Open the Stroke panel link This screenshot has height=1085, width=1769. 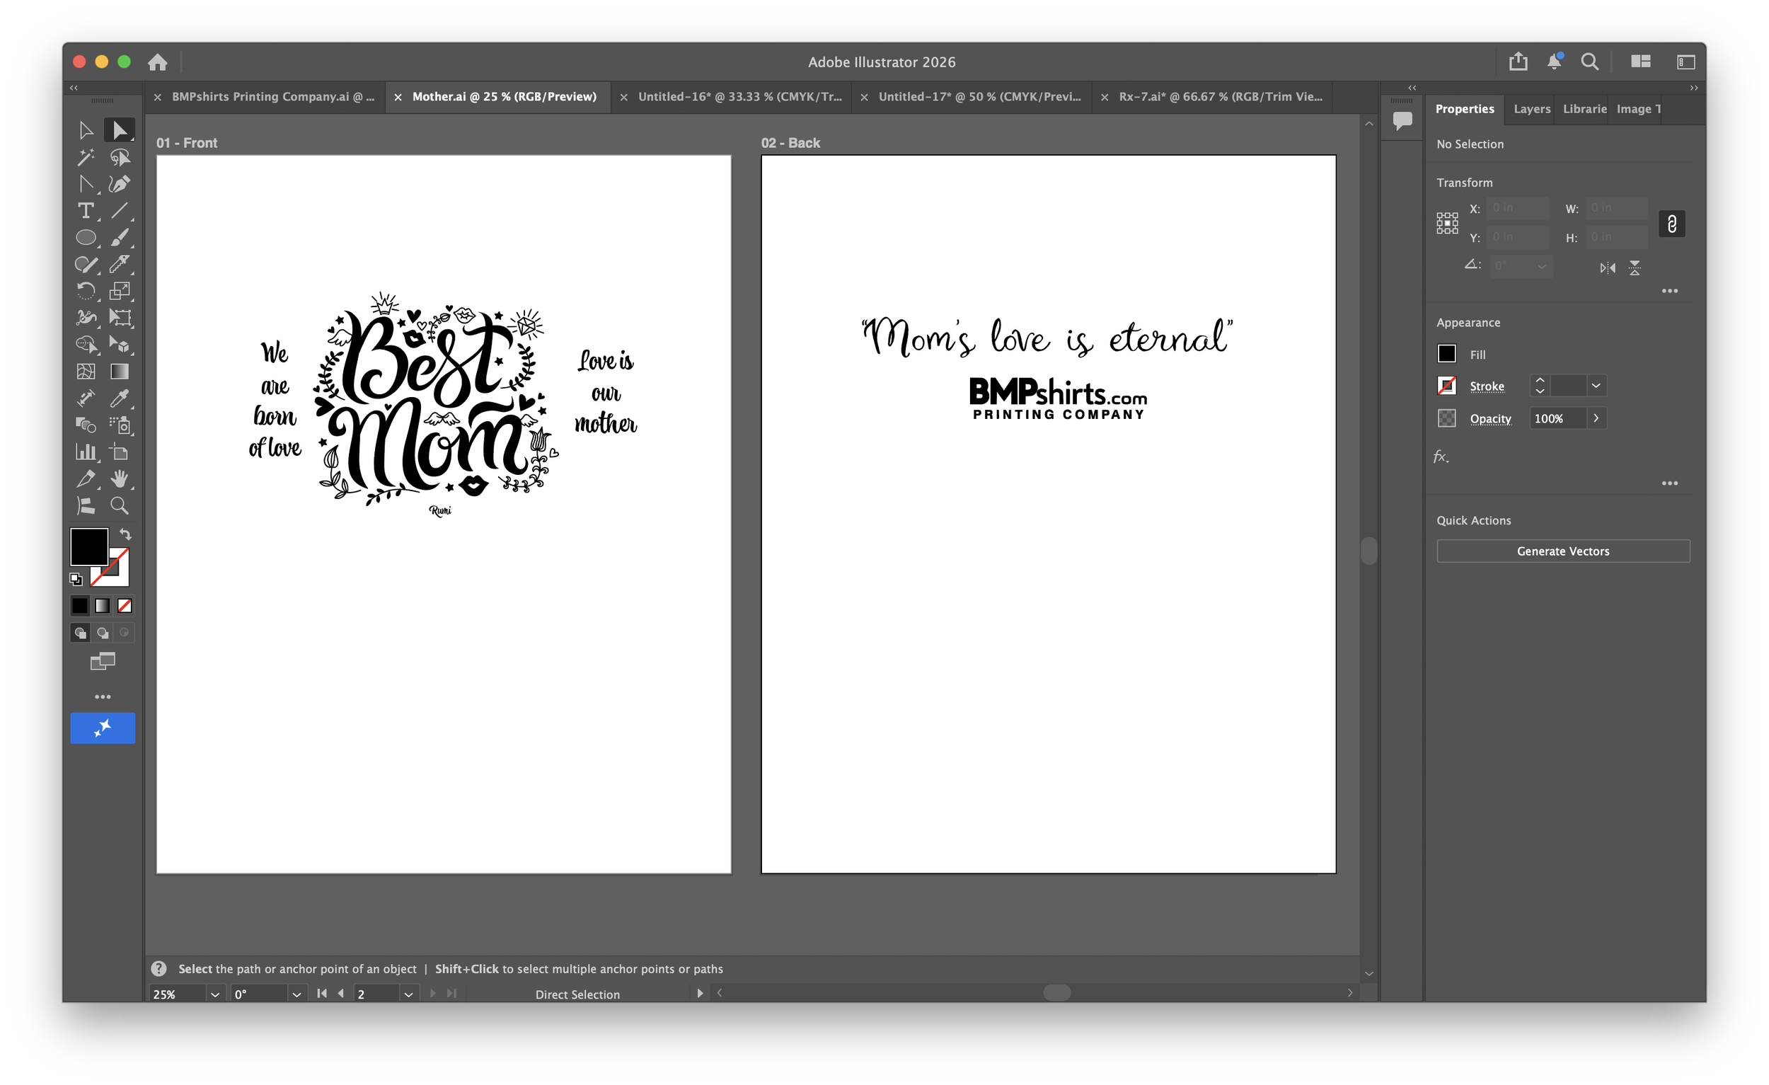(1487, 386)
